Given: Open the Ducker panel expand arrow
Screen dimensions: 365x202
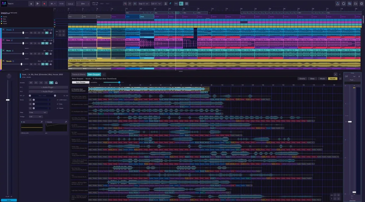Looking at the screenshot, I should (66, 122).
